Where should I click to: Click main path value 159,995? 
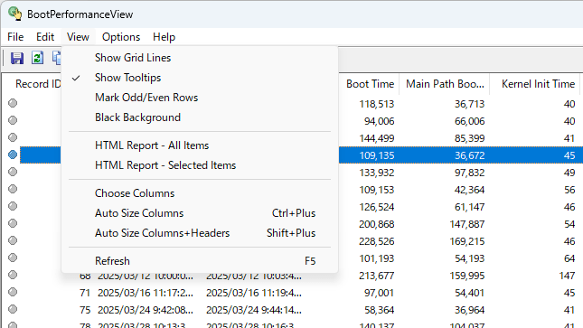coord(467,276)
